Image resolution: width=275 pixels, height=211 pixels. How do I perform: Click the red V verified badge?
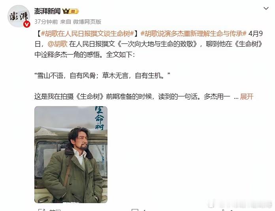coord(26,24)
